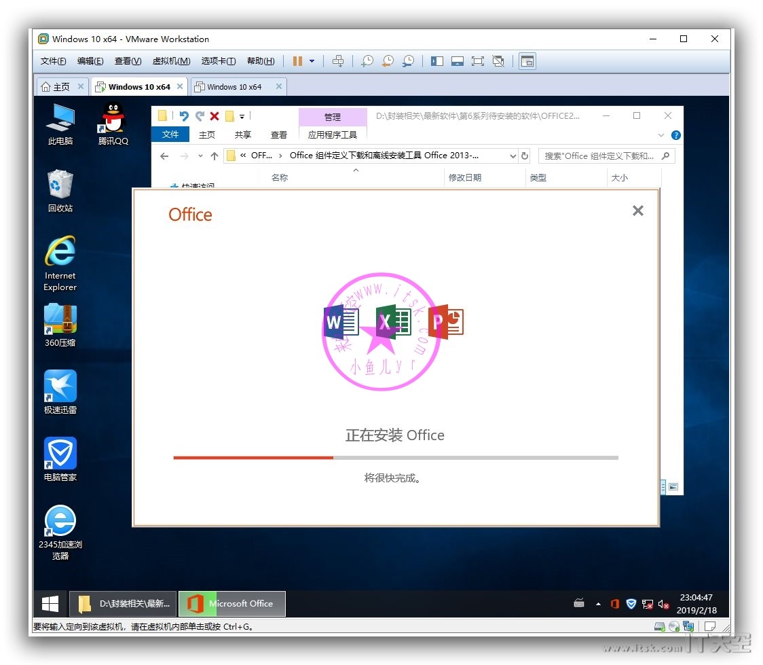Open 360压缩 desktop icon
763x665 pixels.
(x=60, y=325)
